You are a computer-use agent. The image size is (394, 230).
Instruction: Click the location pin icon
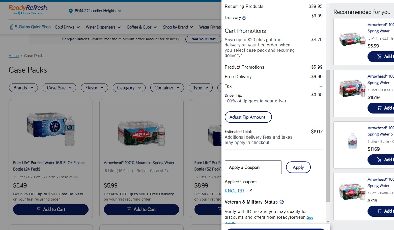[x=71, y=11]
